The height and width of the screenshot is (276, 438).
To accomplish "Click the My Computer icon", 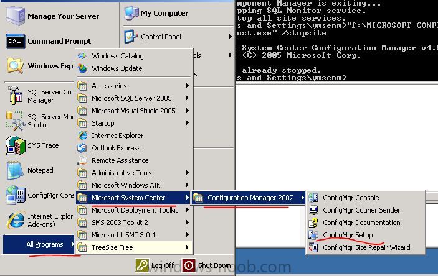I will pos(131,13).
